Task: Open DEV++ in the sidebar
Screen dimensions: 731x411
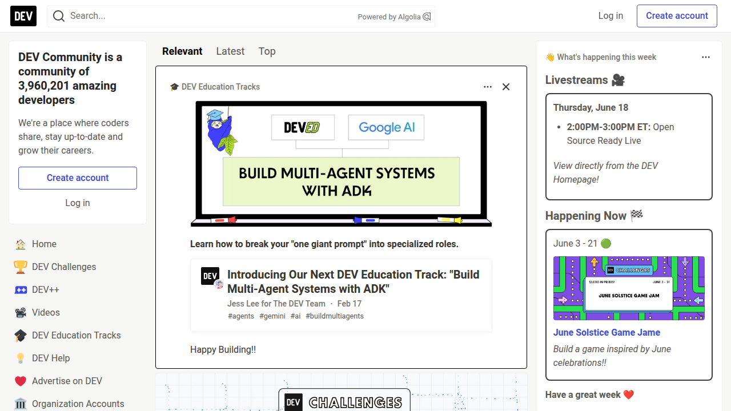Action: click(78, 290)
